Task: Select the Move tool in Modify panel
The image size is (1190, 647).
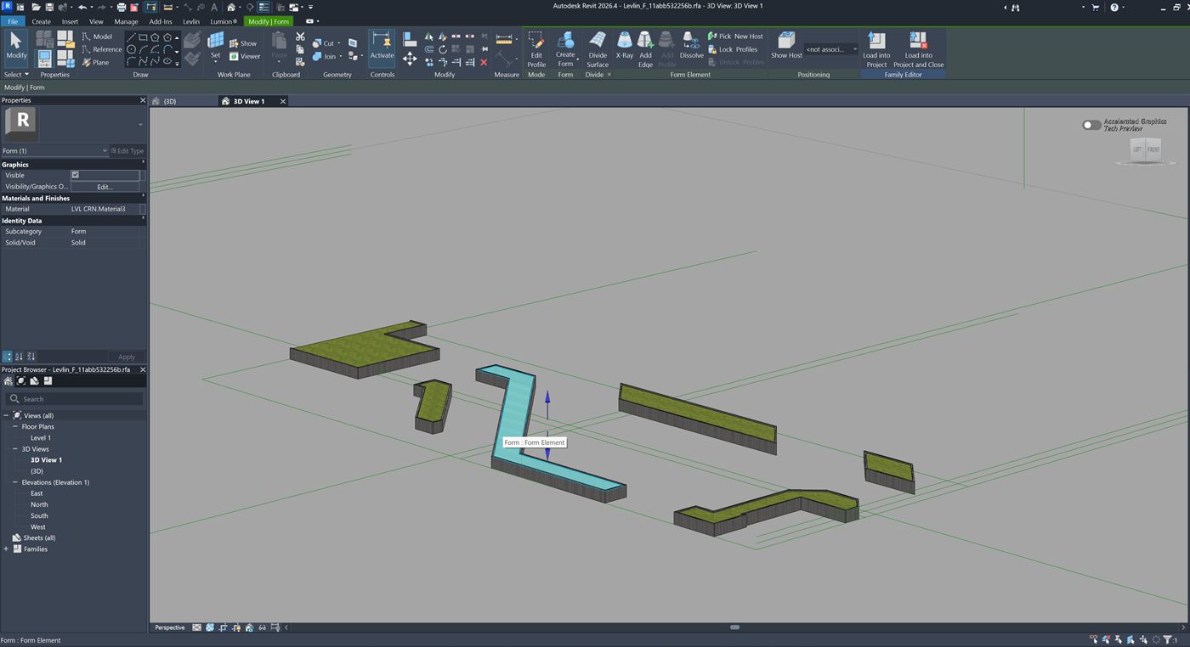Action: (410, 58)
